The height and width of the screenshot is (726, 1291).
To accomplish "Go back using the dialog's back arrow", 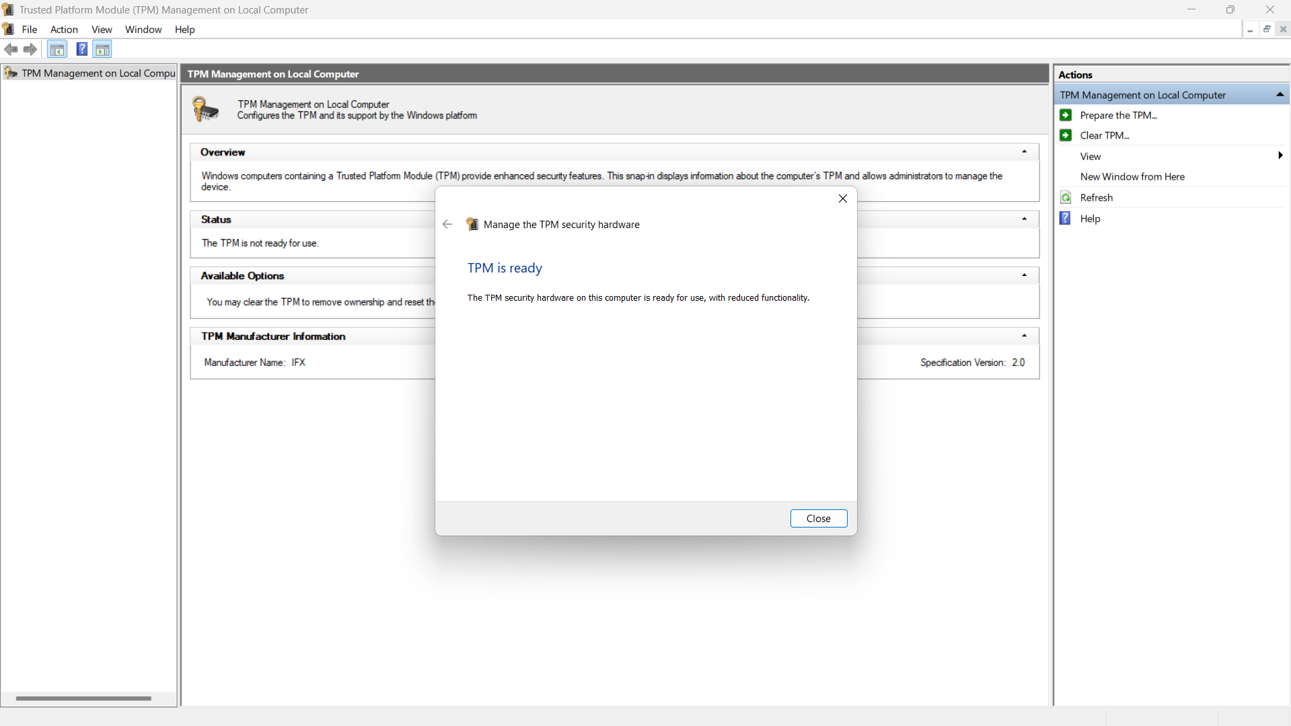I will click(447, 225).
